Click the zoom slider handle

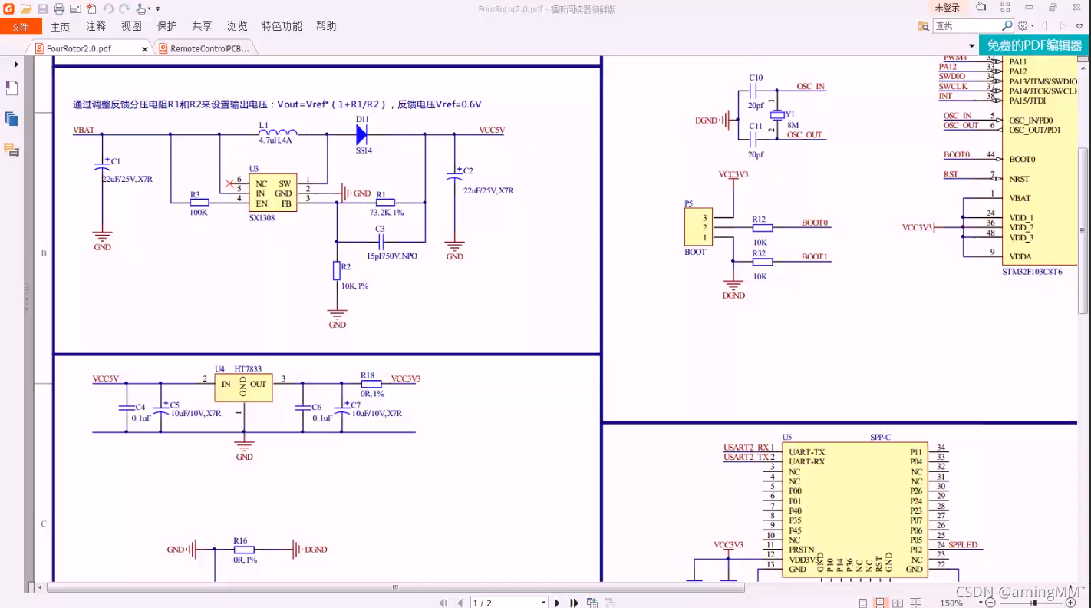tap(1035, 603)
